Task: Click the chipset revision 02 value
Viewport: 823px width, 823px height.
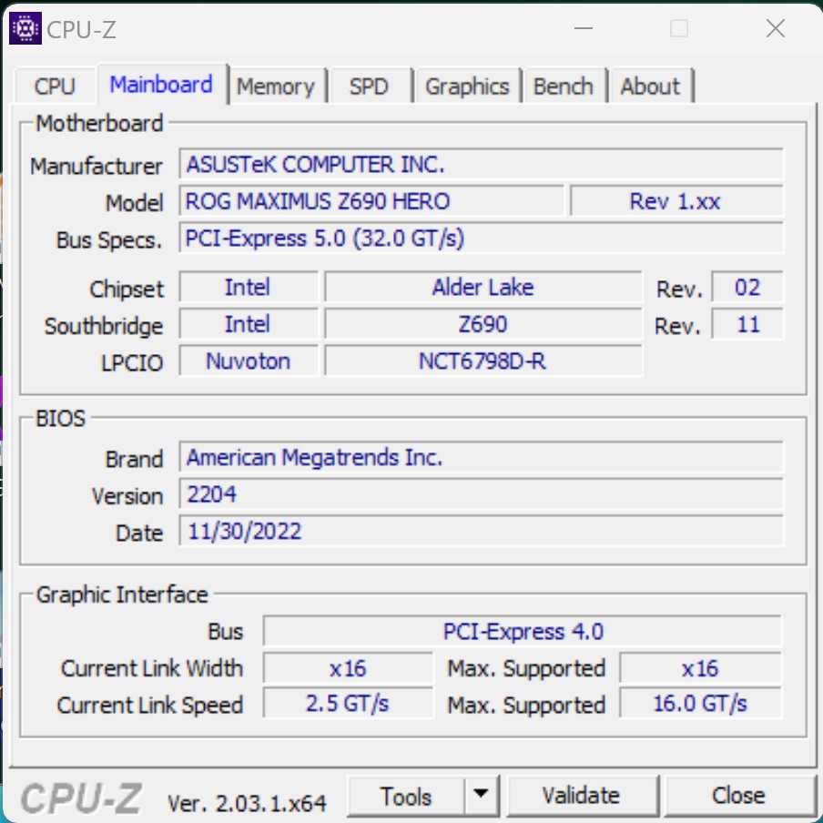Action: 747,287
